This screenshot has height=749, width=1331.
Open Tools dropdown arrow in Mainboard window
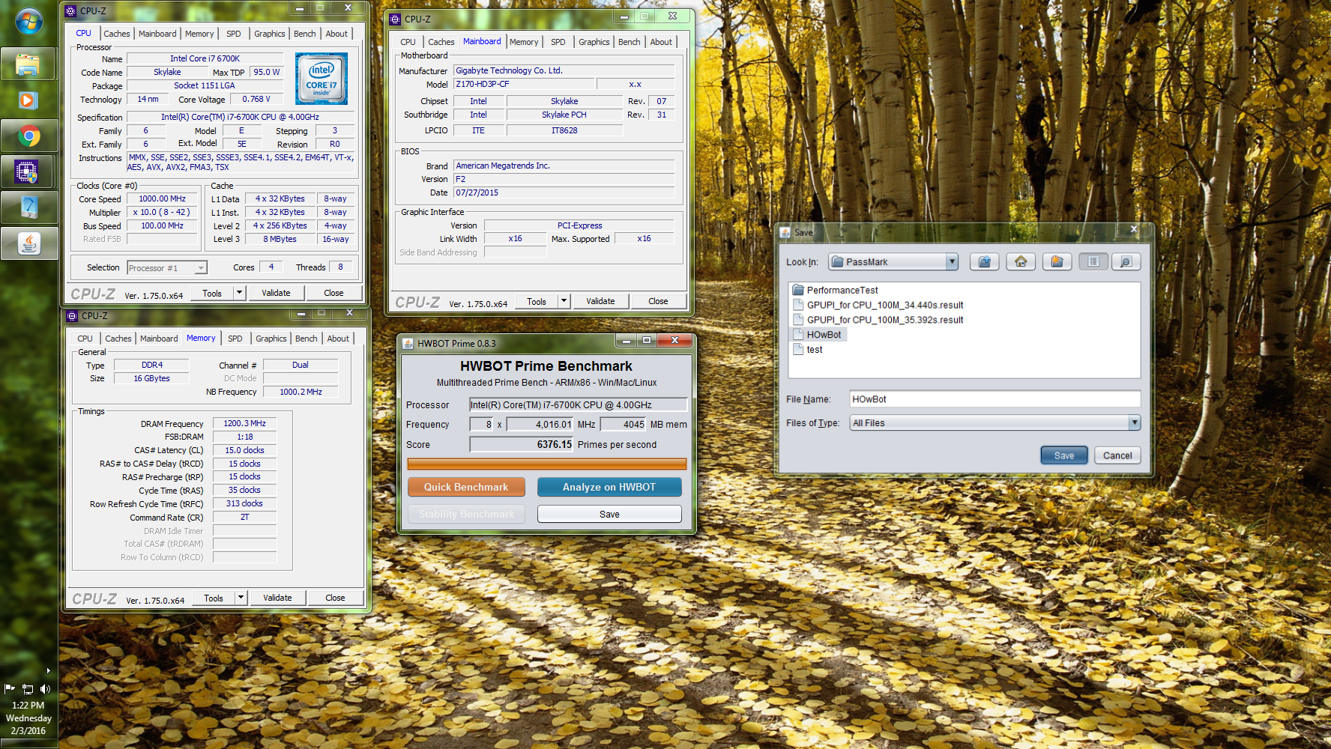564,301
